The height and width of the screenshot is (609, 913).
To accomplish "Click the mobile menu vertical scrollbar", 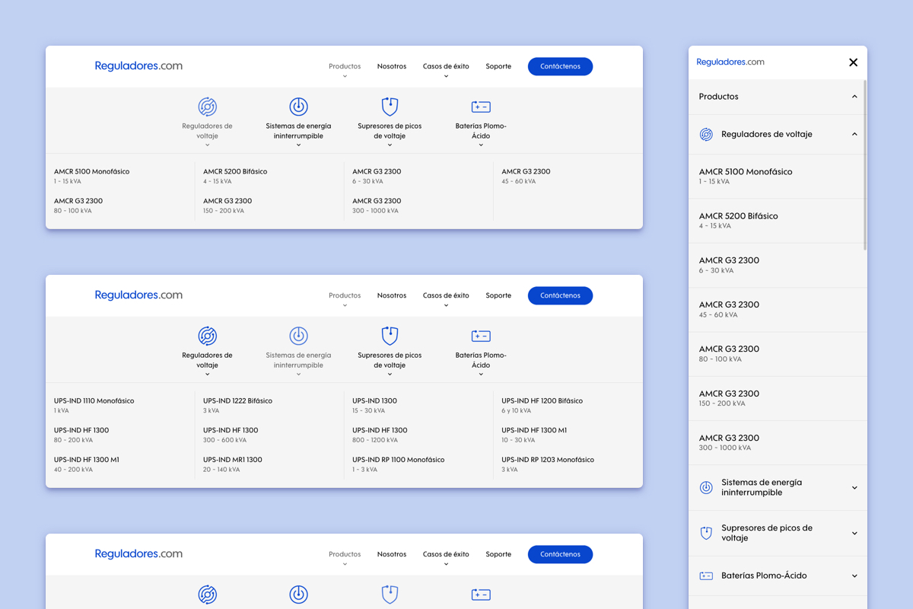I will coord(864,165).
